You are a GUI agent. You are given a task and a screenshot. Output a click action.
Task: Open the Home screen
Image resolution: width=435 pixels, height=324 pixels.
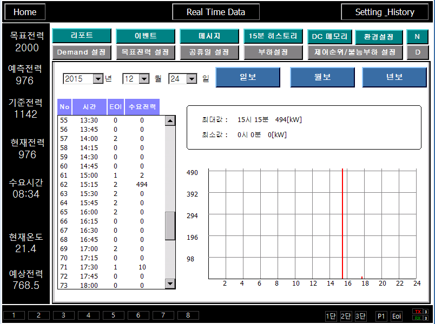coord(25,12)
